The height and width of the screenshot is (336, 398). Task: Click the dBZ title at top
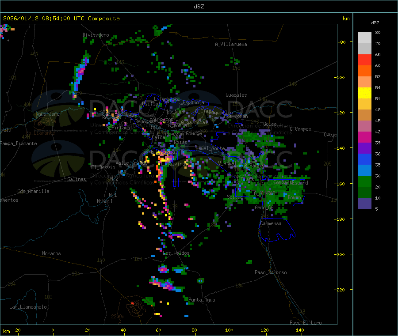tap(199, 7)
